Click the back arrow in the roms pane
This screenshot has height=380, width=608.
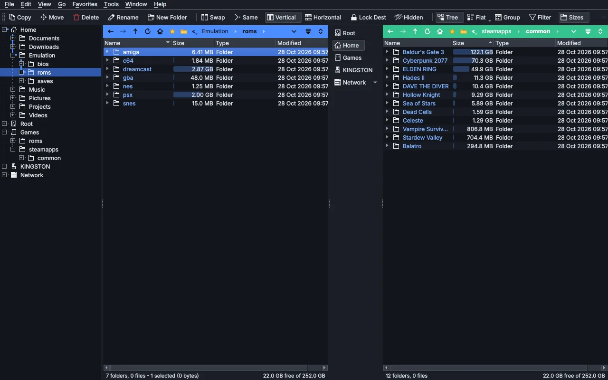point(111,31)
